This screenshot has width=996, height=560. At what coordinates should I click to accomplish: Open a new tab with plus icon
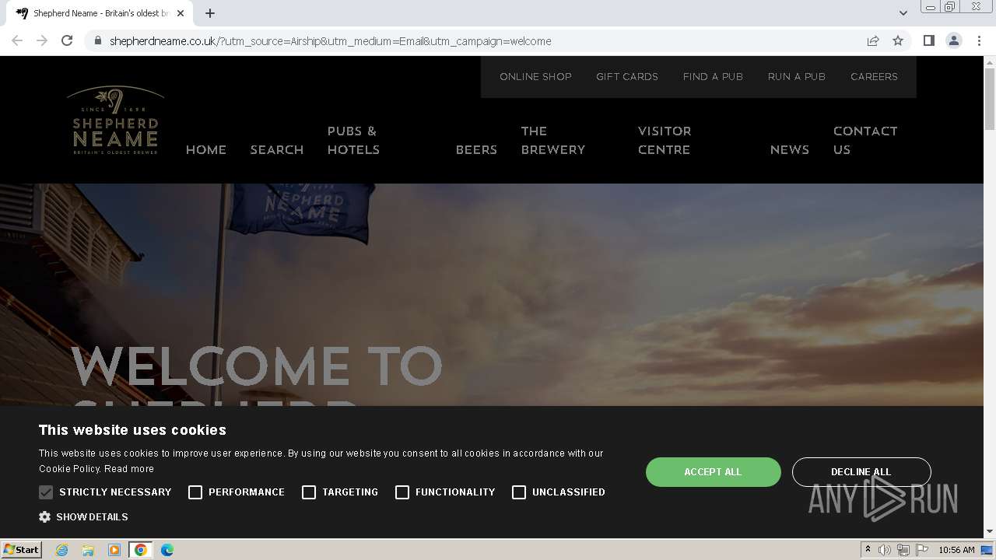(210, 13)
